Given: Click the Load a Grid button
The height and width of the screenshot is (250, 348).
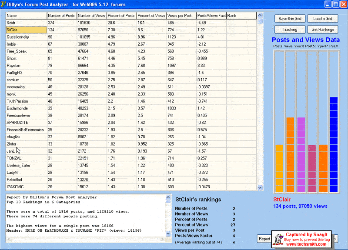Looking at the screenshot, I should (322, 19).
